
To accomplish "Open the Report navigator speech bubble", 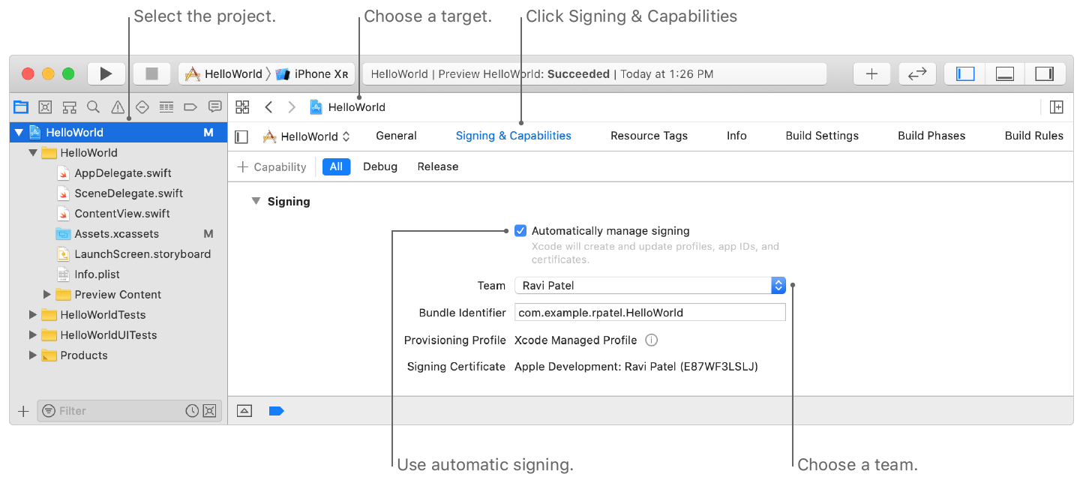I will coord(214,107).
